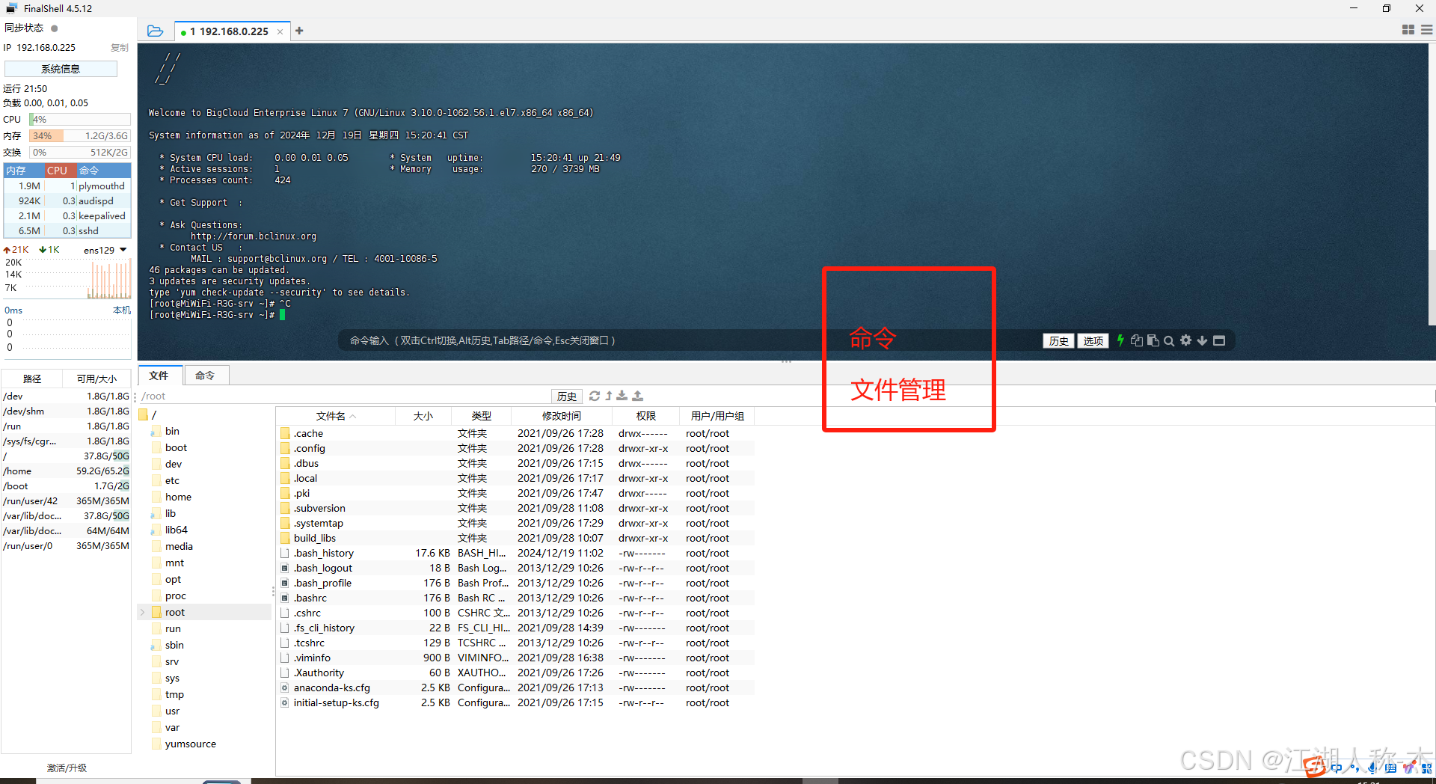Open the connection manager folder icon
This screenshot has width=1436, height=784.
point(155,31)
